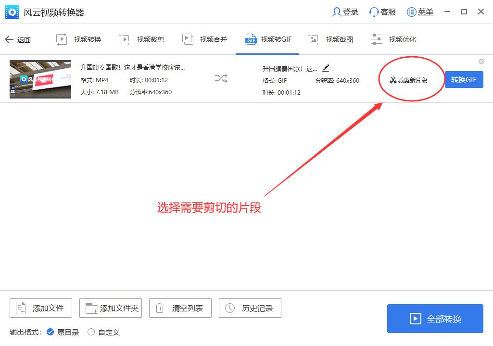Image resolution: width=493 pixels, height=346 pixels.
Task: Go back using the 返回 arrow
Action: [17, 40]
